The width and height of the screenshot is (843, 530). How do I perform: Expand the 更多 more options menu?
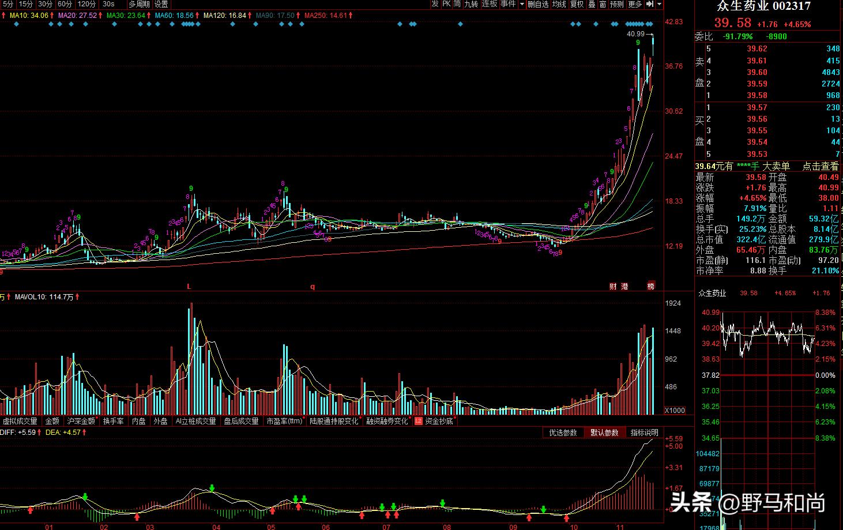click(x=635, y=4)
